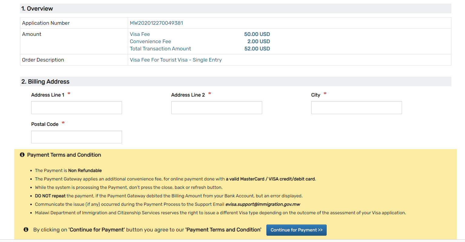The width and height of the screenshot is (465, 242).
Task: Click the red asterisk beside City label
Action: [x=325, y=94]
